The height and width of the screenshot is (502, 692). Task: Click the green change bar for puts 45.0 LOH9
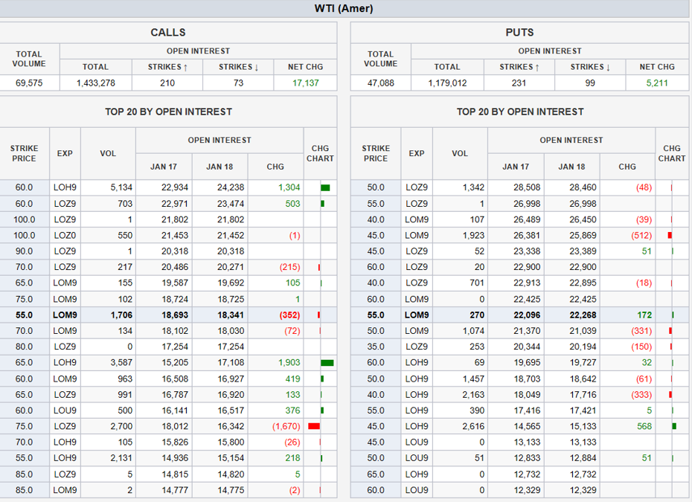pyautogui.click(x=674, y=426)
